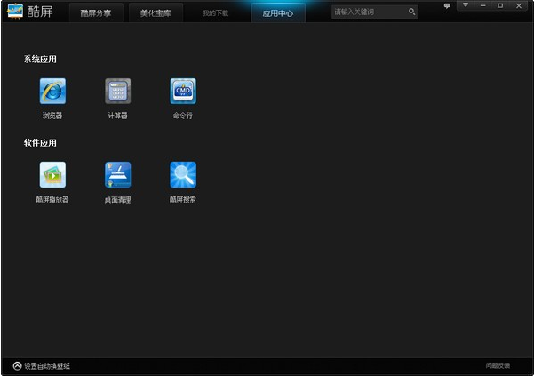The image size is (534, 376).
Task: Click the 命令行 label text
Action: pos(183,116)
